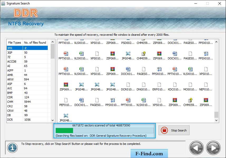
Task: Click the Stop Search red stop icon
Action: point(164,130)
